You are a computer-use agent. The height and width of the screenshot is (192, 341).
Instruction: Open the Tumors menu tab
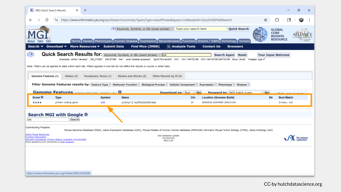[x=244, y=41]
